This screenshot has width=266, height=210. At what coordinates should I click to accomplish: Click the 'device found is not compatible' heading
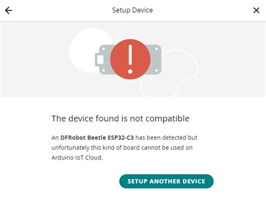[121, 118]
